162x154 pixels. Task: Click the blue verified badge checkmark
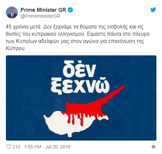click(x=70, y=10)
